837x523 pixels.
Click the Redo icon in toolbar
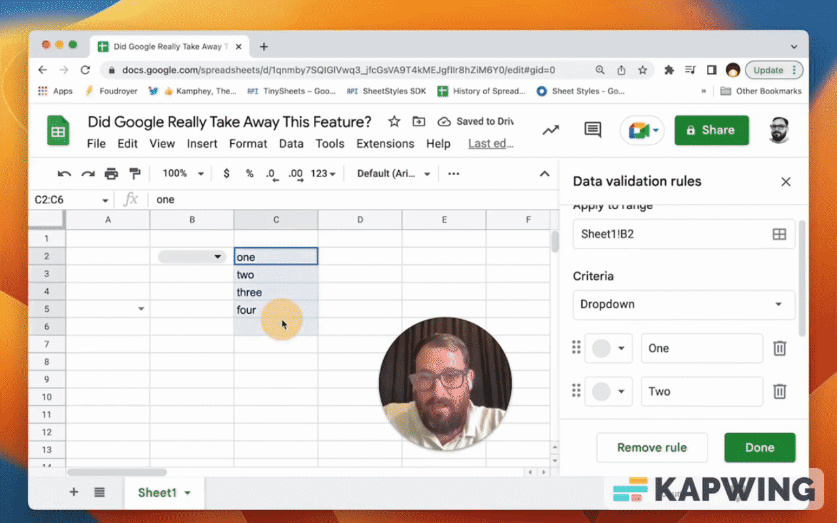(88, 174)
